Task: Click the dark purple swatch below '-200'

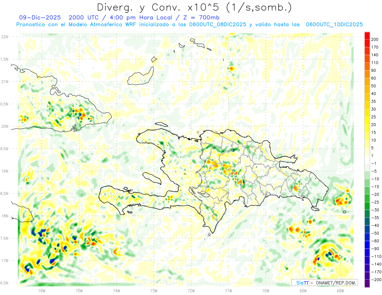Action: click(x=367, y=284)
